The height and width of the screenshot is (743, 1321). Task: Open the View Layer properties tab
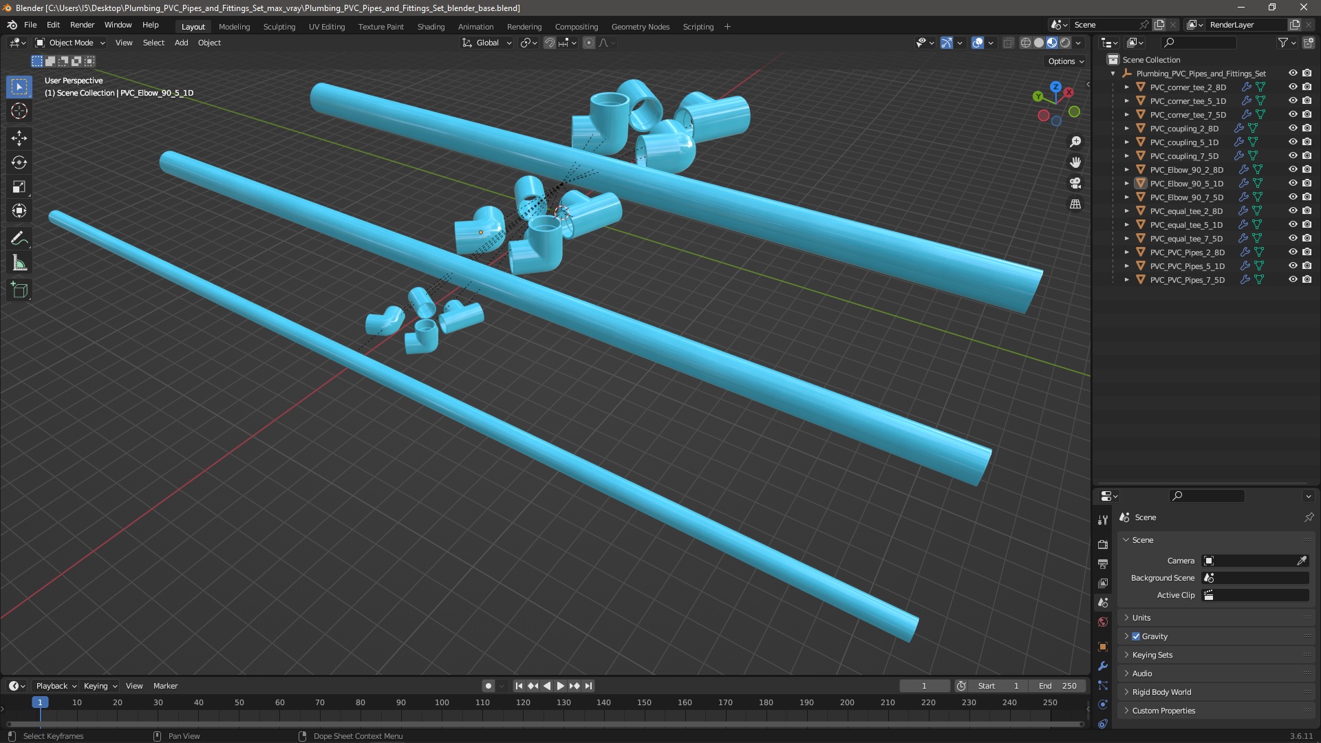(1103, 583)
